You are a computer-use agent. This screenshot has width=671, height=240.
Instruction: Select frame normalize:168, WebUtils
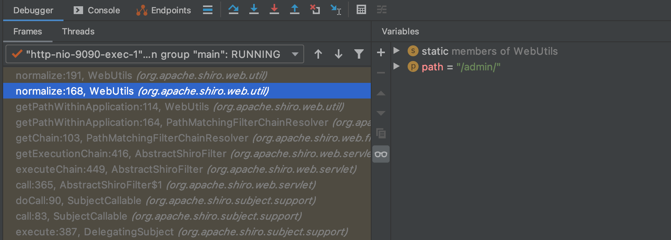pyautogui.click(x=187, y=91)
